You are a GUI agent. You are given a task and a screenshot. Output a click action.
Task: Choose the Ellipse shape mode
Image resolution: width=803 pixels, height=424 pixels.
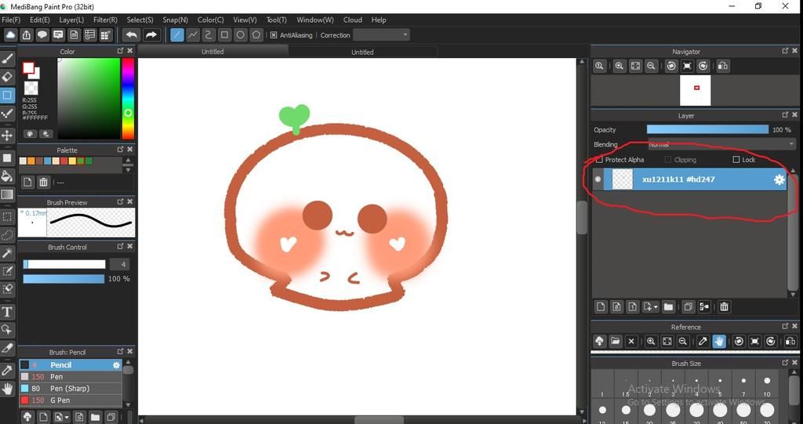coord(240,34)
